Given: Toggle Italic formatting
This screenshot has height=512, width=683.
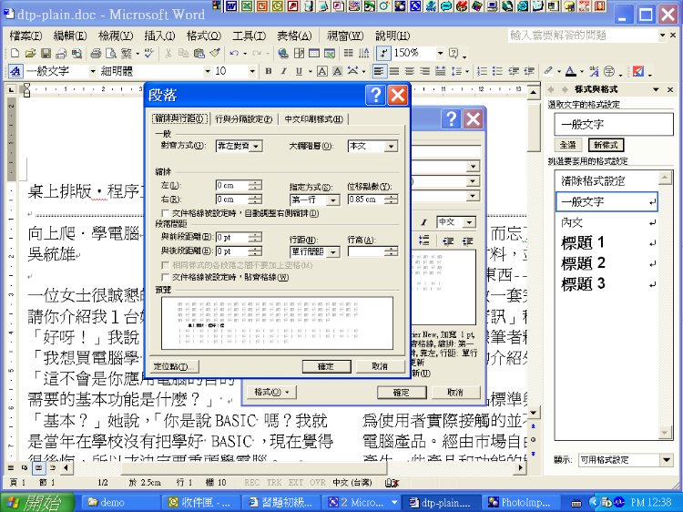Looking at the screenshot, I should [283, 71].
